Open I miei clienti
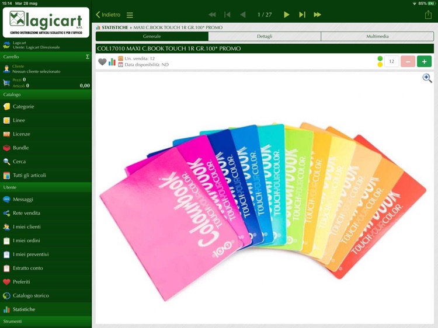 (x=46, y=226)
